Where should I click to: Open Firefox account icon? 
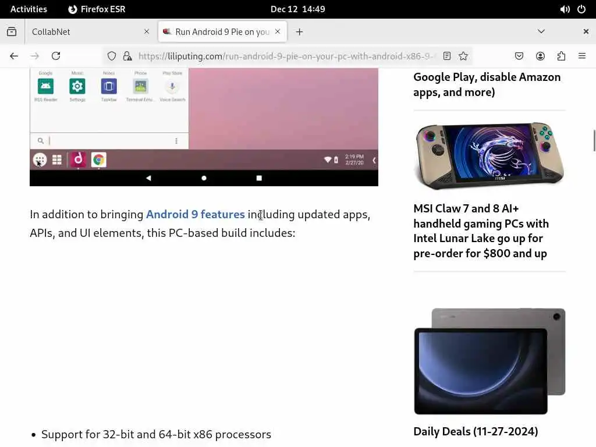tap(540, 56)
